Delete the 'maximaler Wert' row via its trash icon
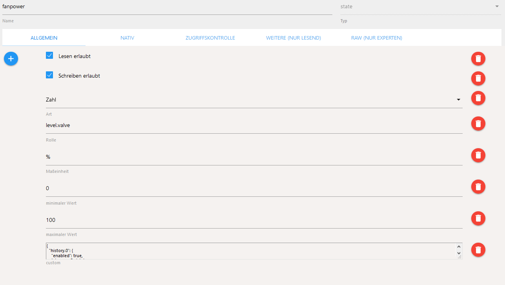 pos(478,218)
